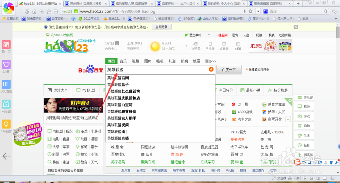Expand the 思念寒叶 account dropdown arrow
The height and width of the screenshot is (183, 340).
[x=209, y=35]
